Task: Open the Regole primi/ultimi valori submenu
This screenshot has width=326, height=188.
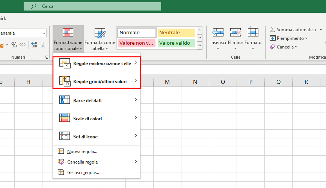Action: coord(97,82)
